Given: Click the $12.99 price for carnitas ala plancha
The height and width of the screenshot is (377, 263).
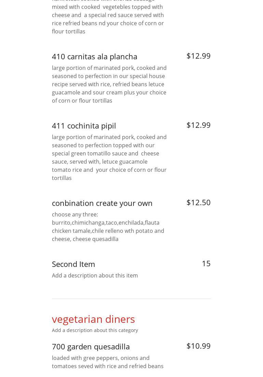Looking at the screenshot, I should tap(198, 56).
